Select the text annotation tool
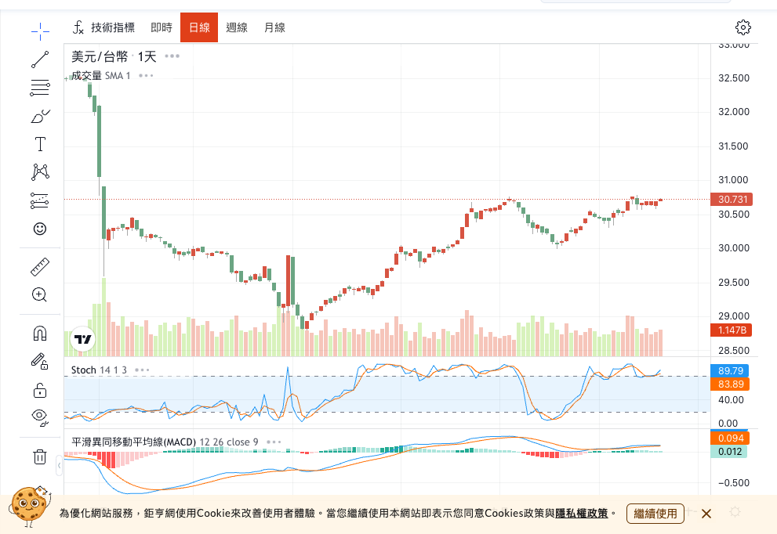 (x=40, y=144)
